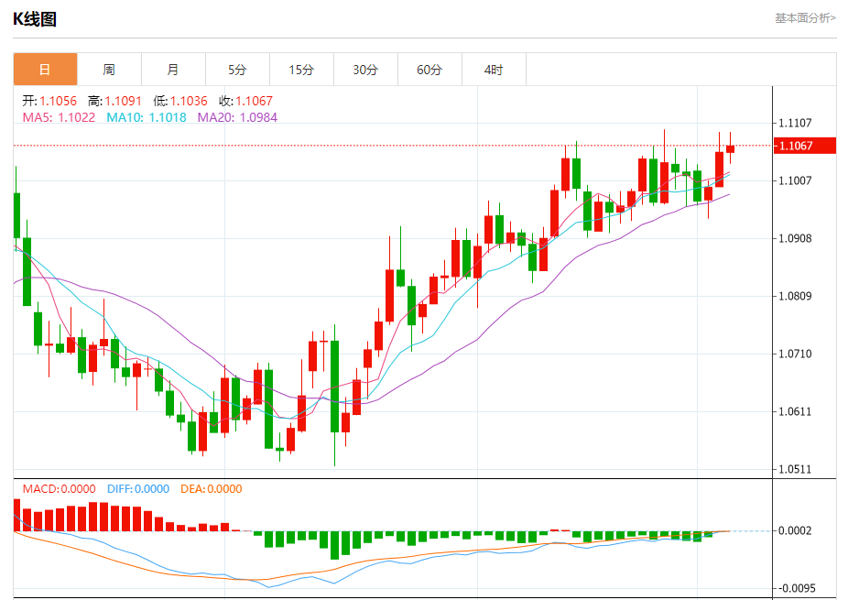Open the 30分 interval tab

[x=365, y=70]
